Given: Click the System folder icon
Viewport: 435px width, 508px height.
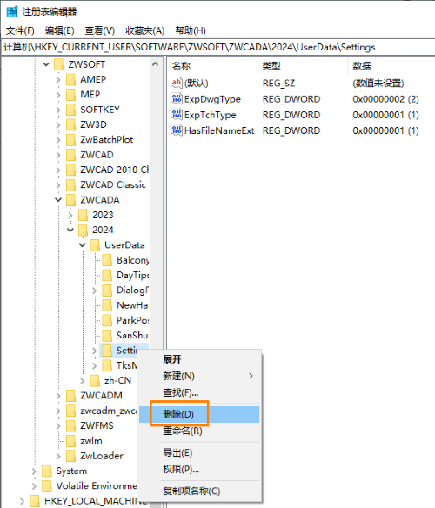Looking at the screenshot, I should point(47,471).
